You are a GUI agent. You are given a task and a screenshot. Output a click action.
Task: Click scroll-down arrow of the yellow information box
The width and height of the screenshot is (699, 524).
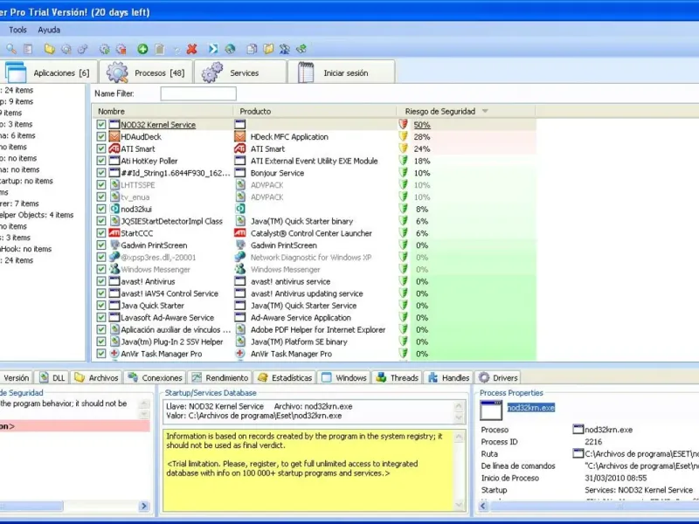[459, 505]
